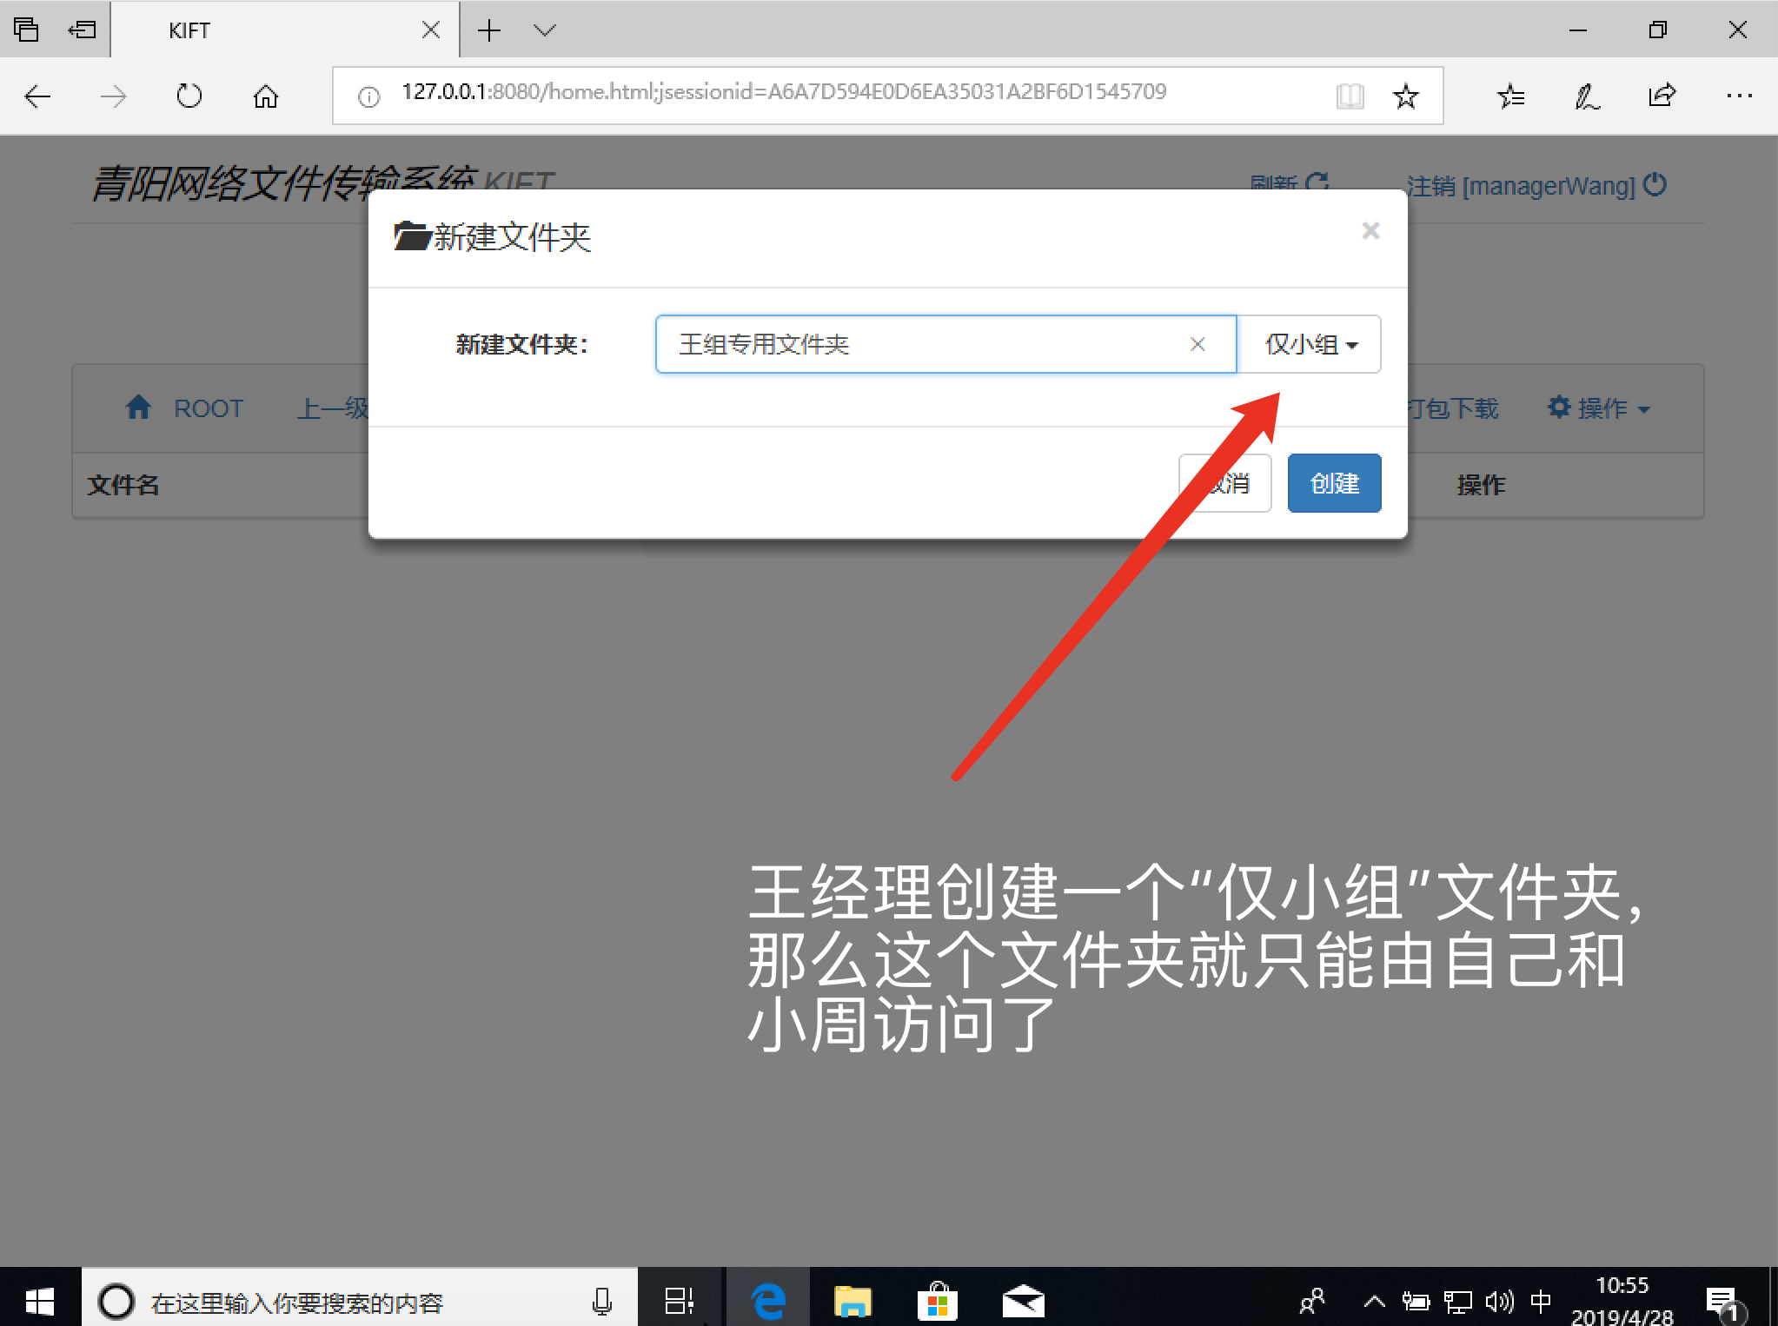1778x1326 pixels.
Task: Click the add notes pen icon
Action: coord(1587,96)
